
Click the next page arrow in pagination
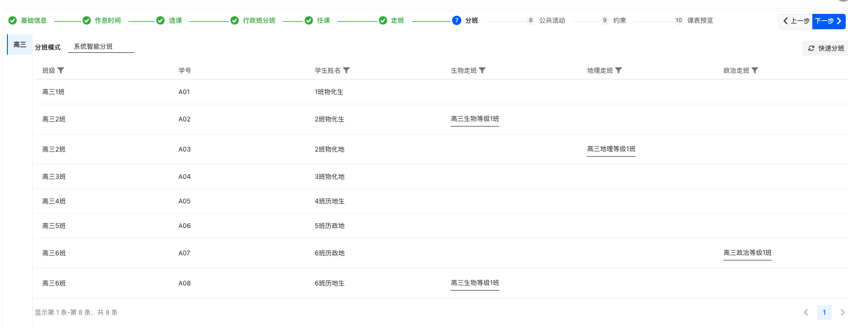click(x=842, y=312)
